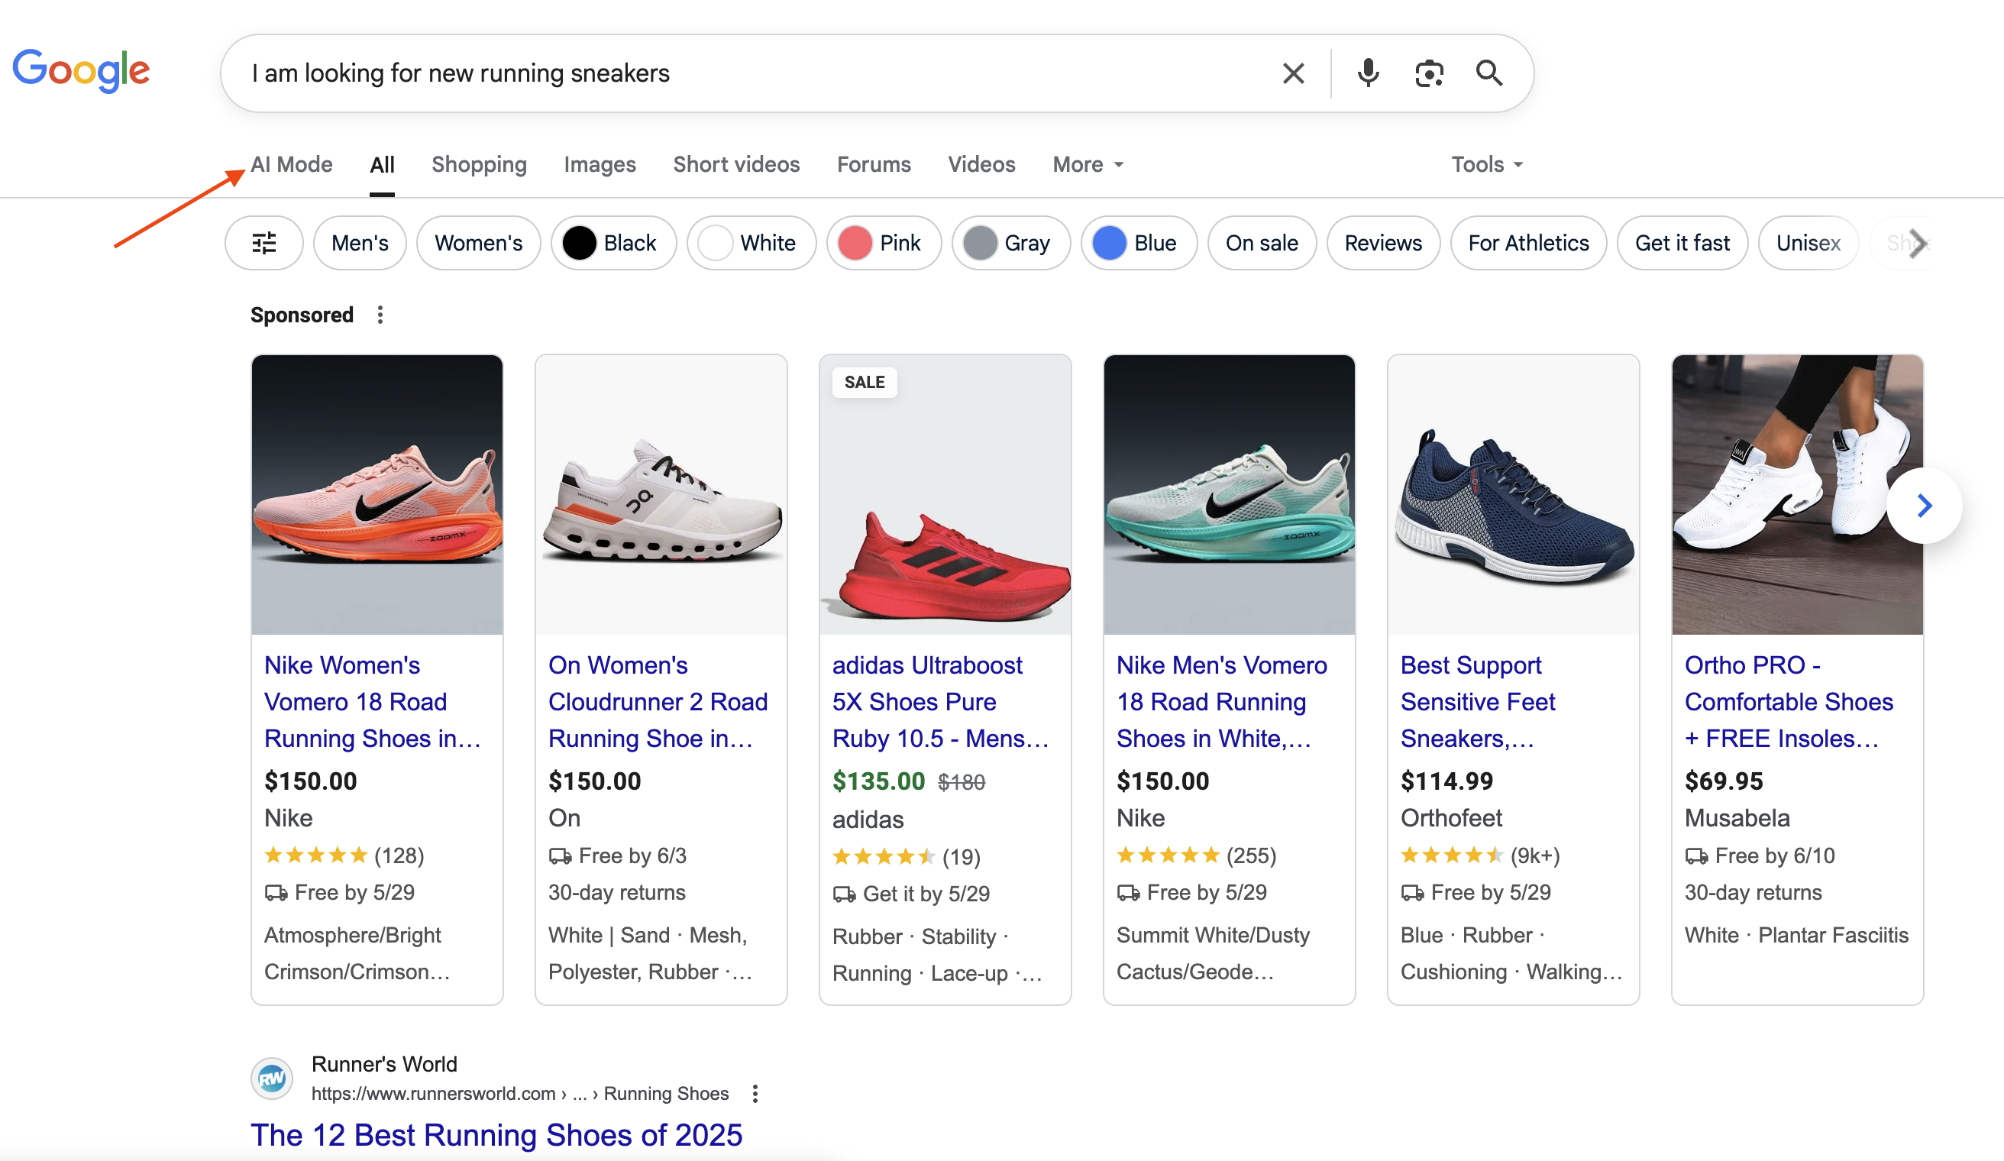Screen dimensions: 2004x1161
Task: Open navy Orthofeet sneaker image
Action: click(x=1512, y=495)
